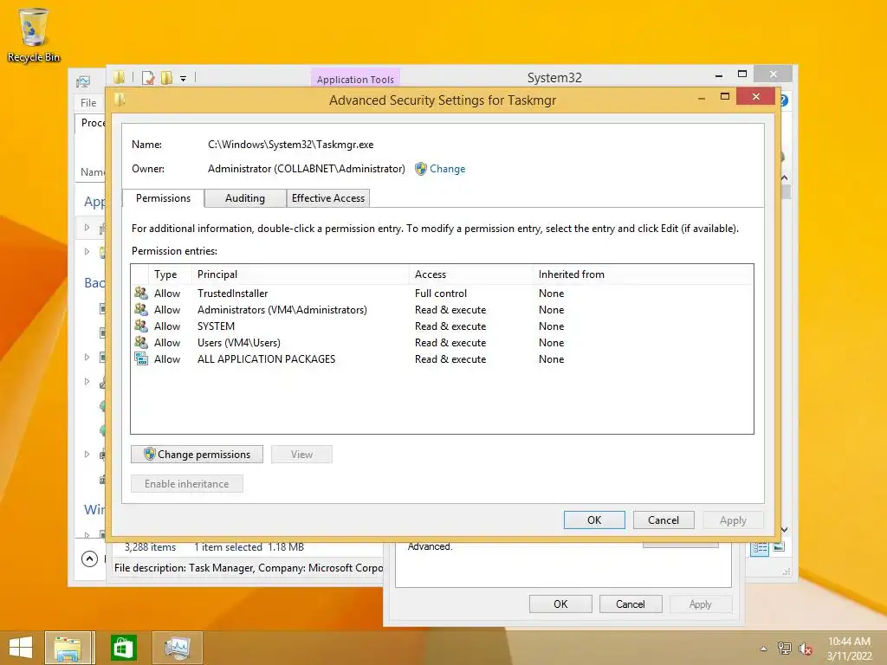Click the folder icon in System32 title bar
This screenshot has width=887, height=665.
tap(119, 77)
